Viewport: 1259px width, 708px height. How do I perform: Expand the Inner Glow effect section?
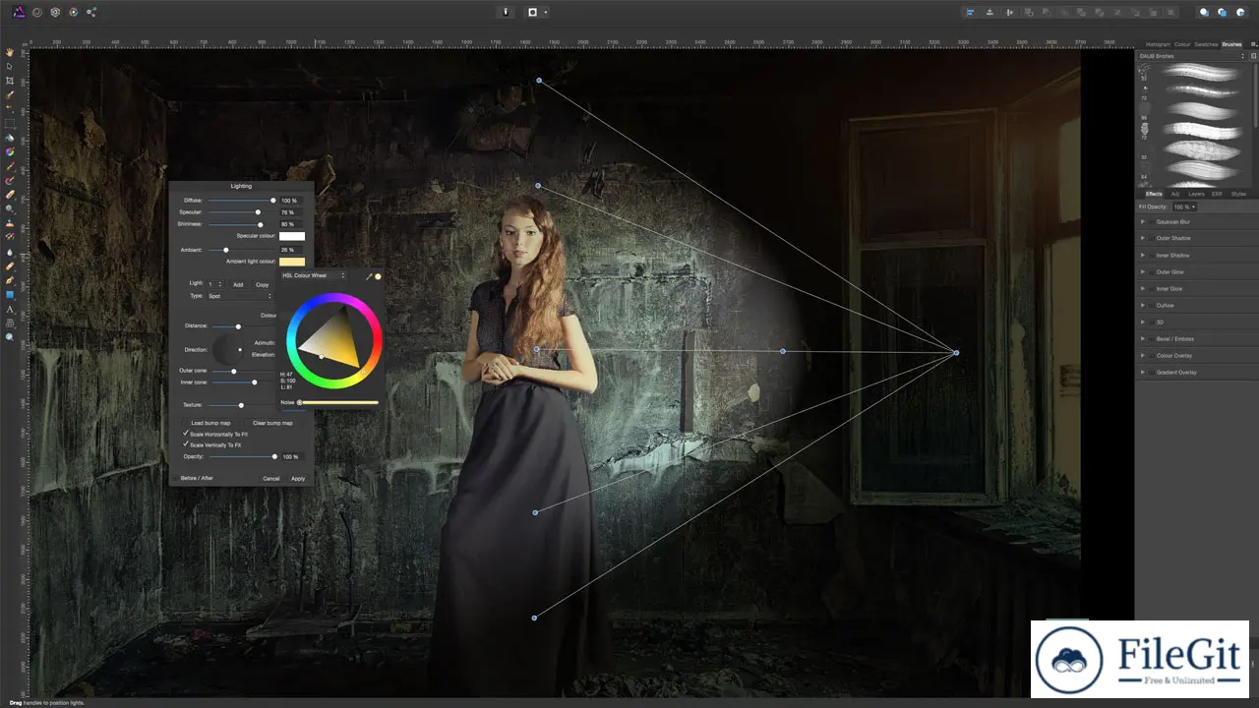1142,288
